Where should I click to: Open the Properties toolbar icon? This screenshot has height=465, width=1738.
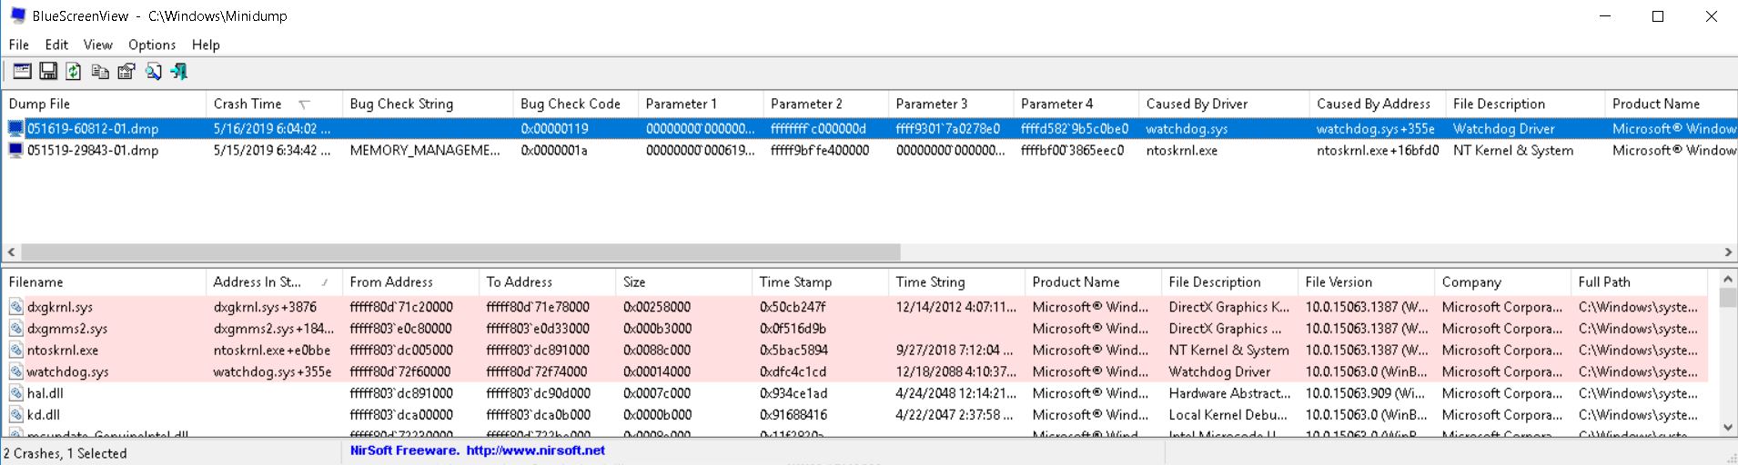(x=126, y=72)
